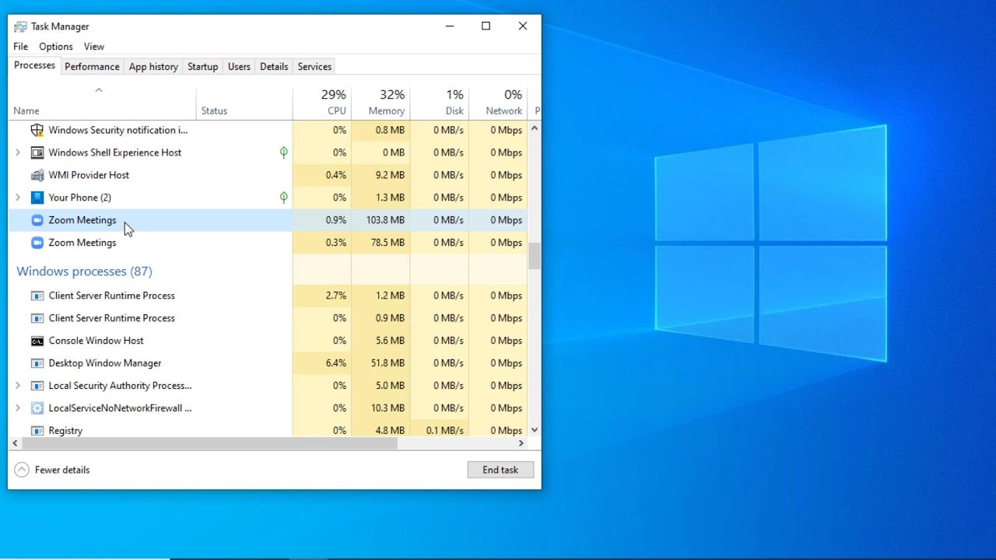This screenshot has width=996, height=560.
Task: Open the View menu
Action: (94, 47)
